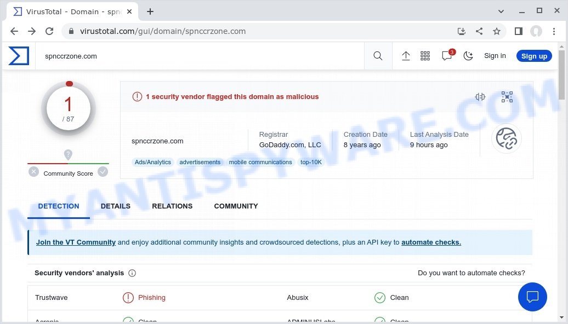Open a new browser tab
Viewport: 568px width, 324px height.
click(x=150, y=11)
